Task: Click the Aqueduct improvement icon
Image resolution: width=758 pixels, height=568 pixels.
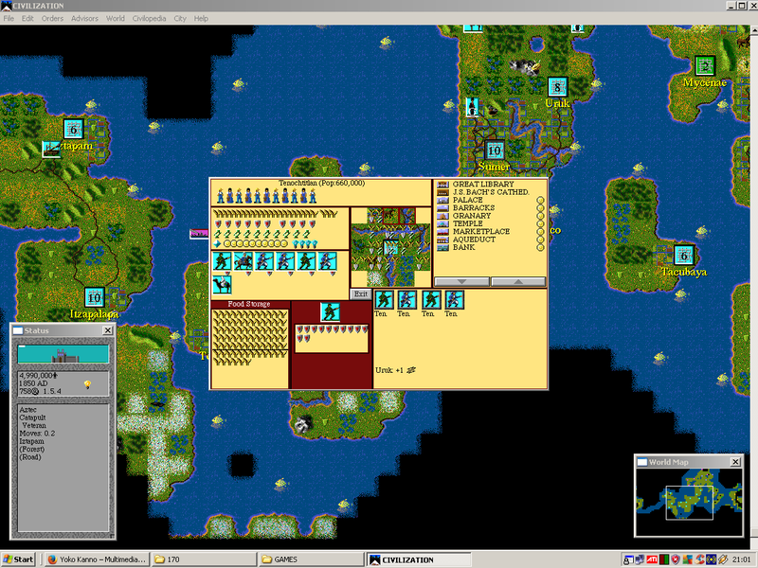Action: [442, 239]
